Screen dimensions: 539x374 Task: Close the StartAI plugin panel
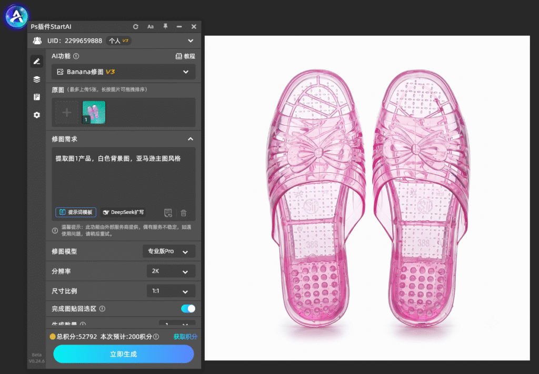coord(194,27)
